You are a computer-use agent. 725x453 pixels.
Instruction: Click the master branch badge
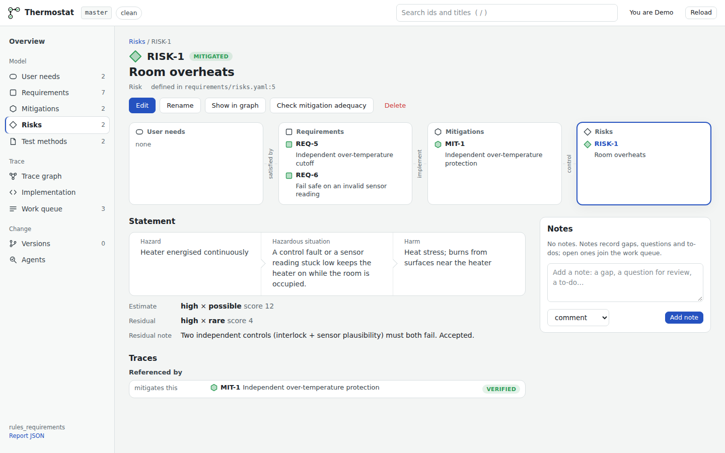tap(96, 13)
